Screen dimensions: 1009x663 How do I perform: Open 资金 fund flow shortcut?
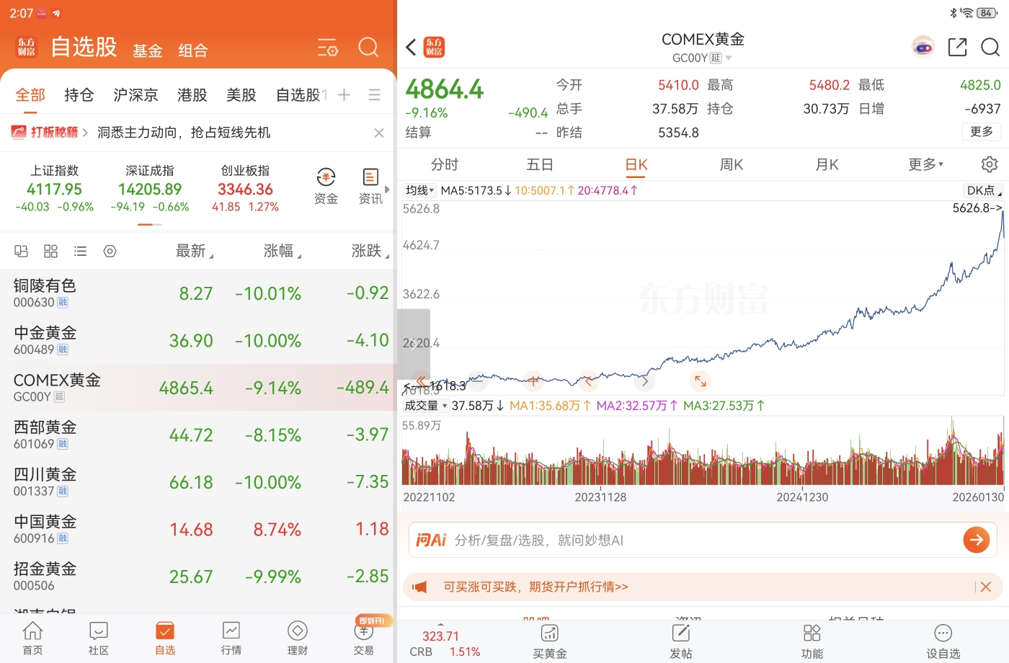point(326,187)
